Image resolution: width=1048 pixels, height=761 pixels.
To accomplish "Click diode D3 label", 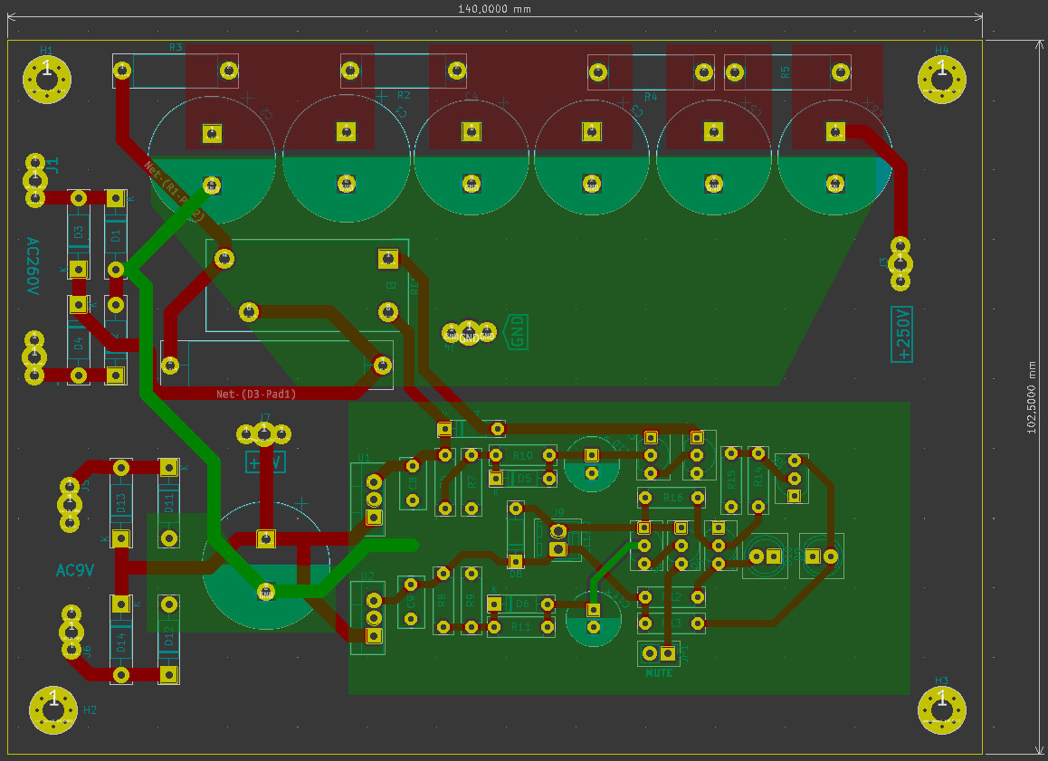I will click(78, 233).
